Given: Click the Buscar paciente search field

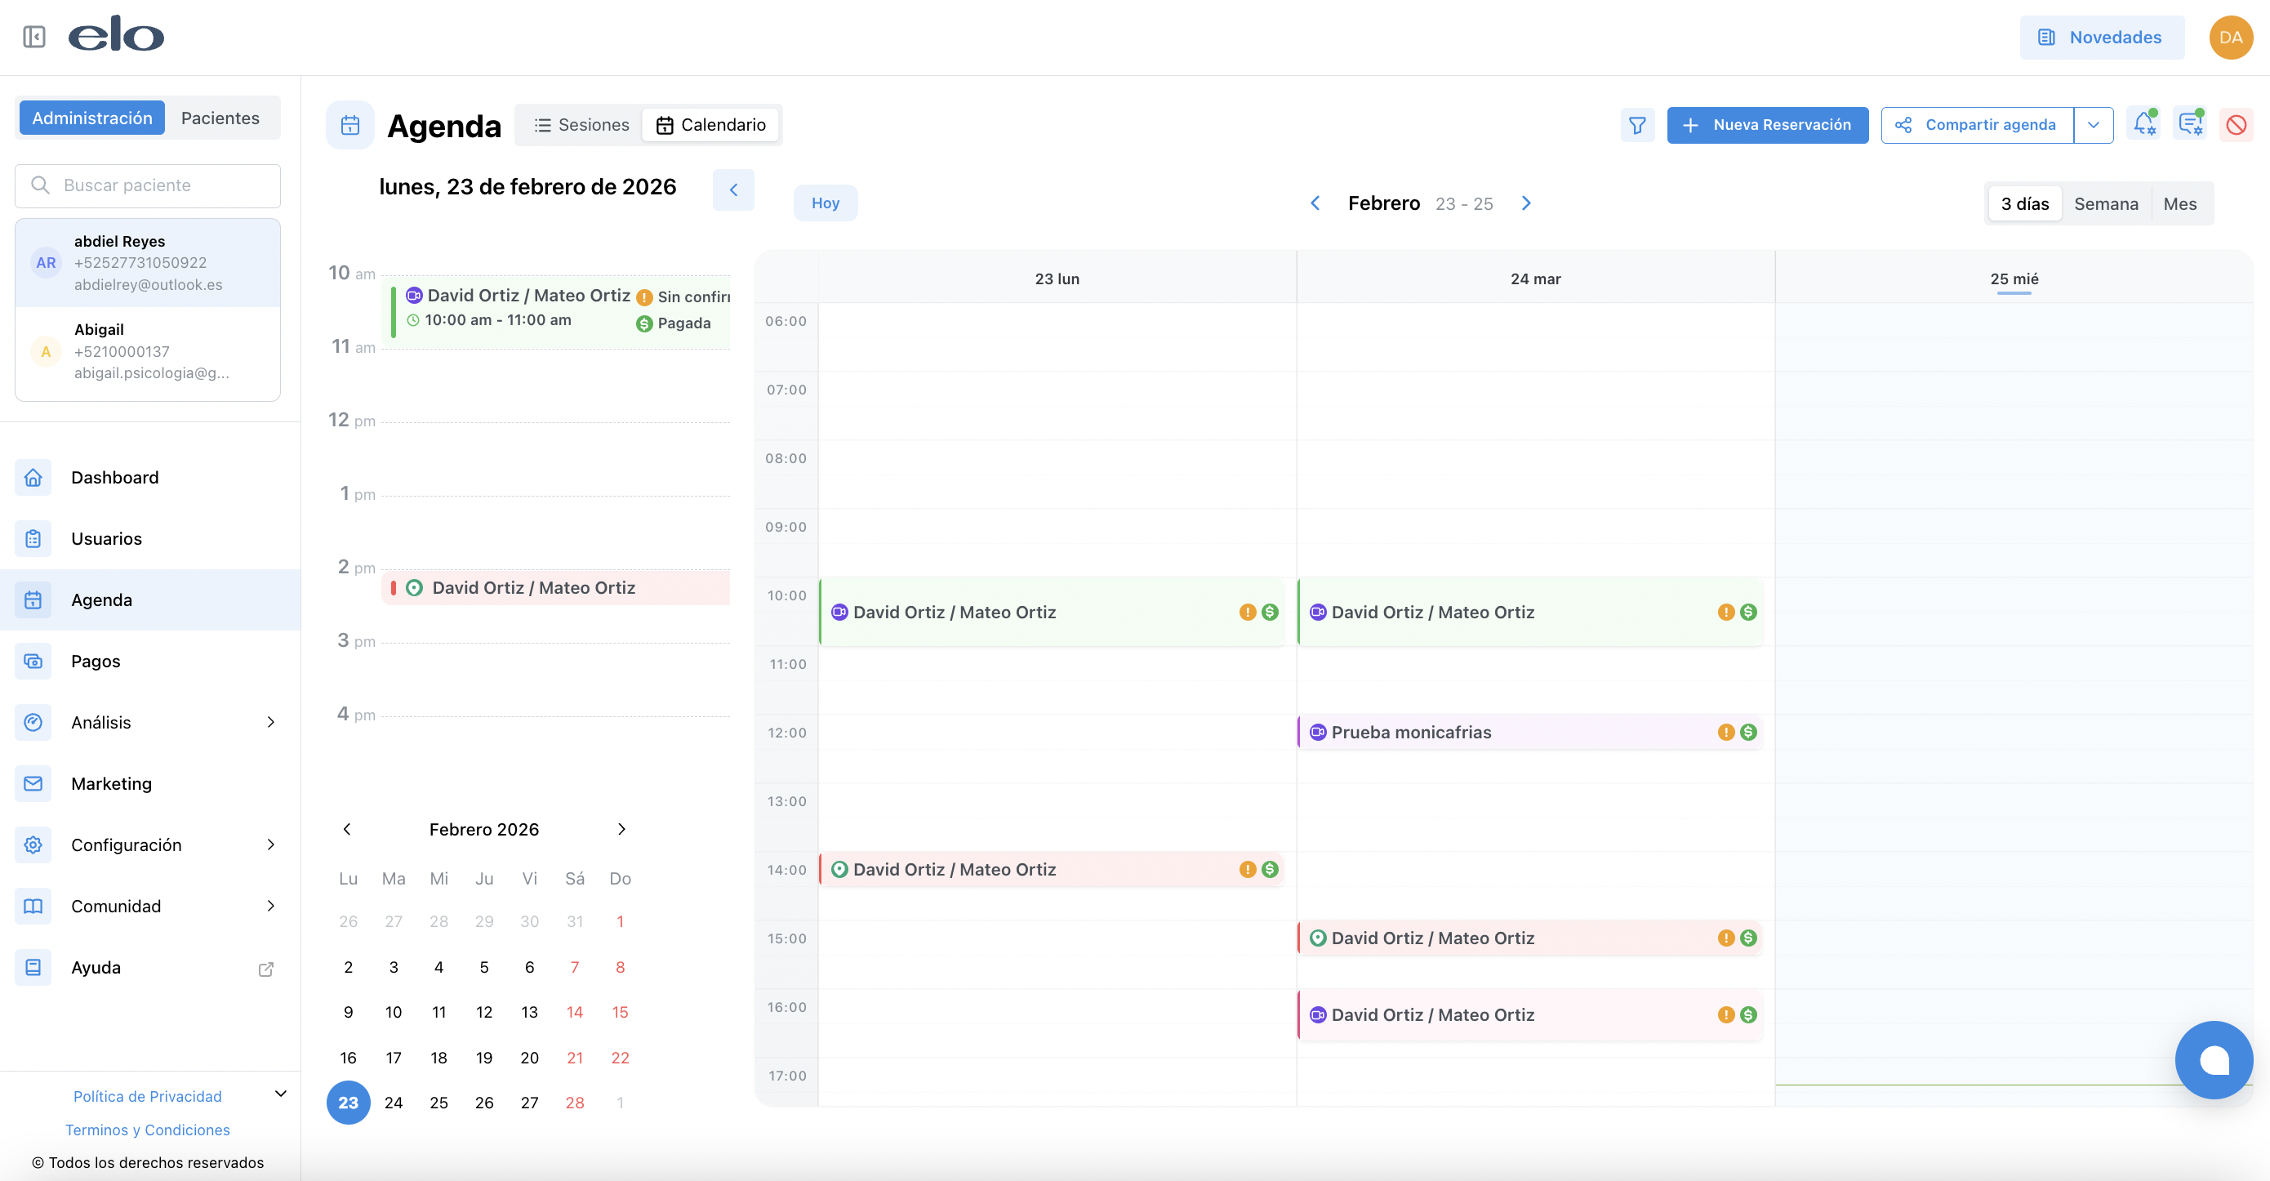Looking at the screenshot, I should pos(148,185).
